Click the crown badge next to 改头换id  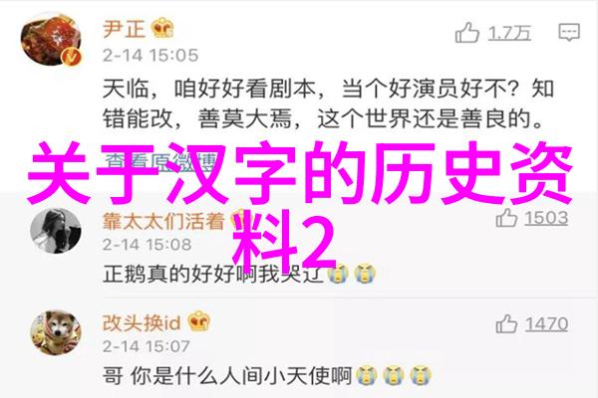click(199, 321)
